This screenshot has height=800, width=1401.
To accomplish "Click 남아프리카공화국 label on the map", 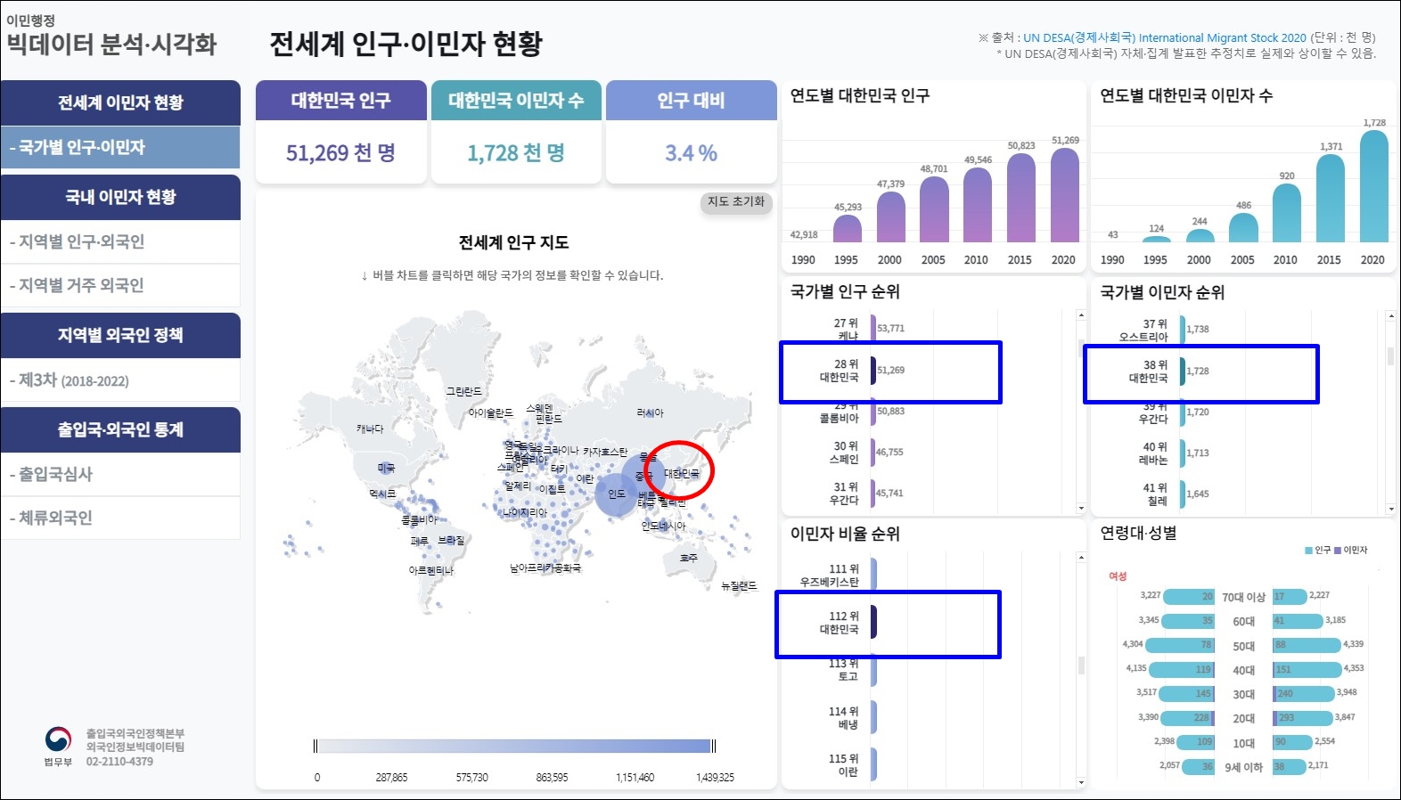I will pos(545,568).
